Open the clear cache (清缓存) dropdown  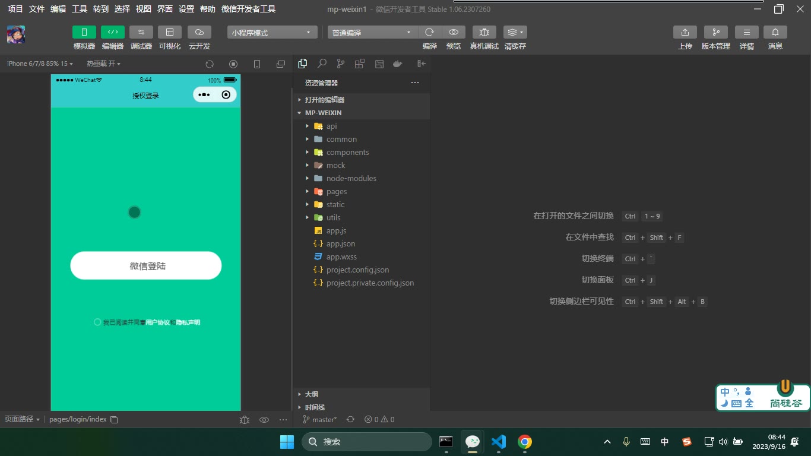click(x=515, y=32)
